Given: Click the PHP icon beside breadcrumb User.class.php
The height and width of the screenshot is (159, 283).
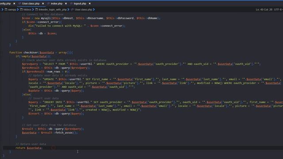Looking at the screenshot, I should [x=72, y=10].
